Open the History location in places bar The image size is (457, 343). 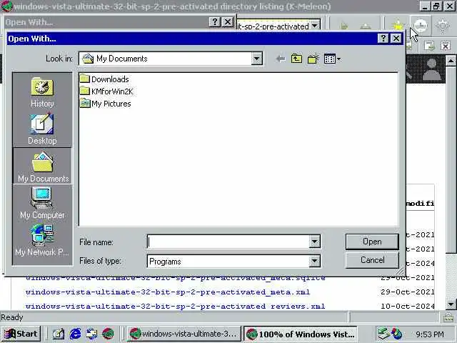click(x=42, y=92)
